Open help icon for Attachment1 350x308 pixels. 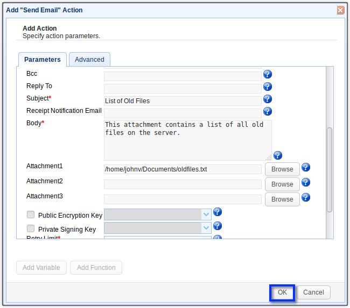tap(306, 167)
